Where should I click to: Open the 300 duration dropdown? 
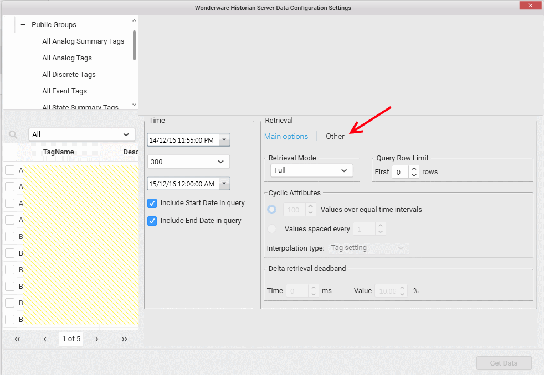point(188,162)
